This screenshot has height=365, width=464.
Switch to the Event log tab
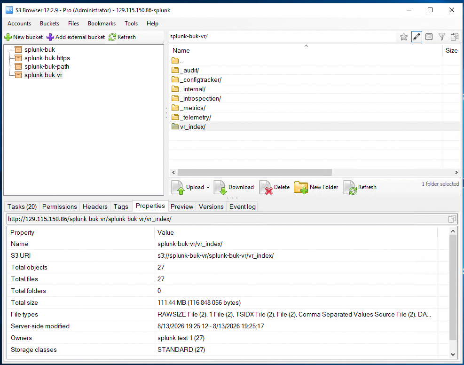pyautogui.click(x=243, y=206)
